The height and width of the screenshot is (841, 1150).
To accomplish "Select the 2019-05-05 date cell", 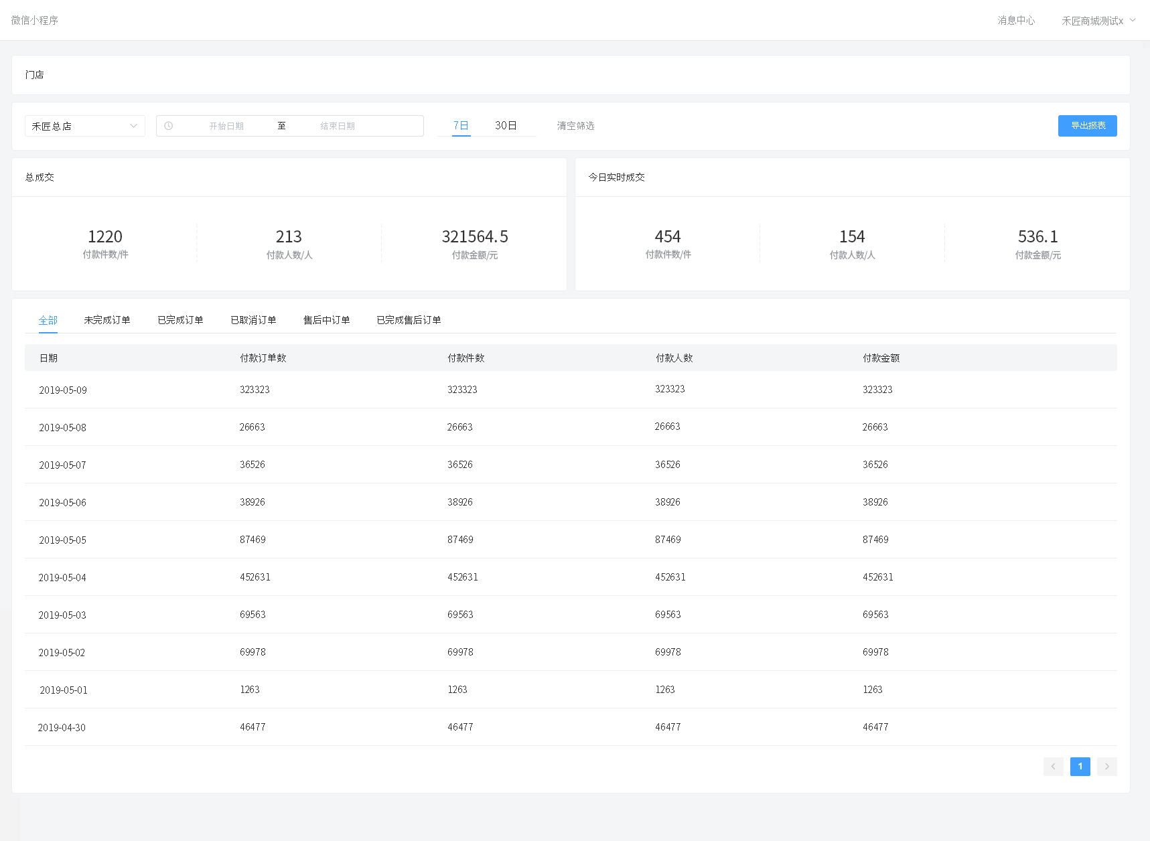I will (63, 540).
